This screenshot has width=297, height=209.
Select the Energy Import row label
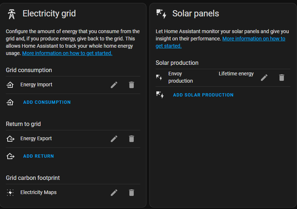[x=36, y=85]
